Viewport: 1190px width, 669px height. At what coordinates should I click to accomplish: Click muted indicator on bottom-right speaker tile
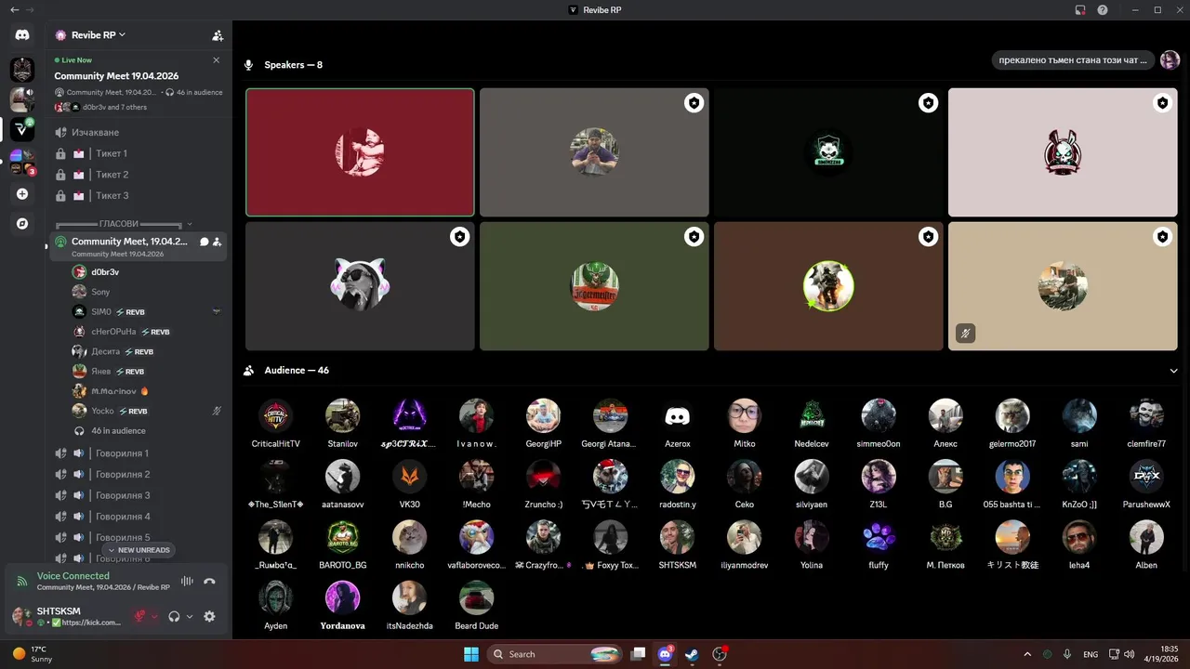click(x=965, y=333)
